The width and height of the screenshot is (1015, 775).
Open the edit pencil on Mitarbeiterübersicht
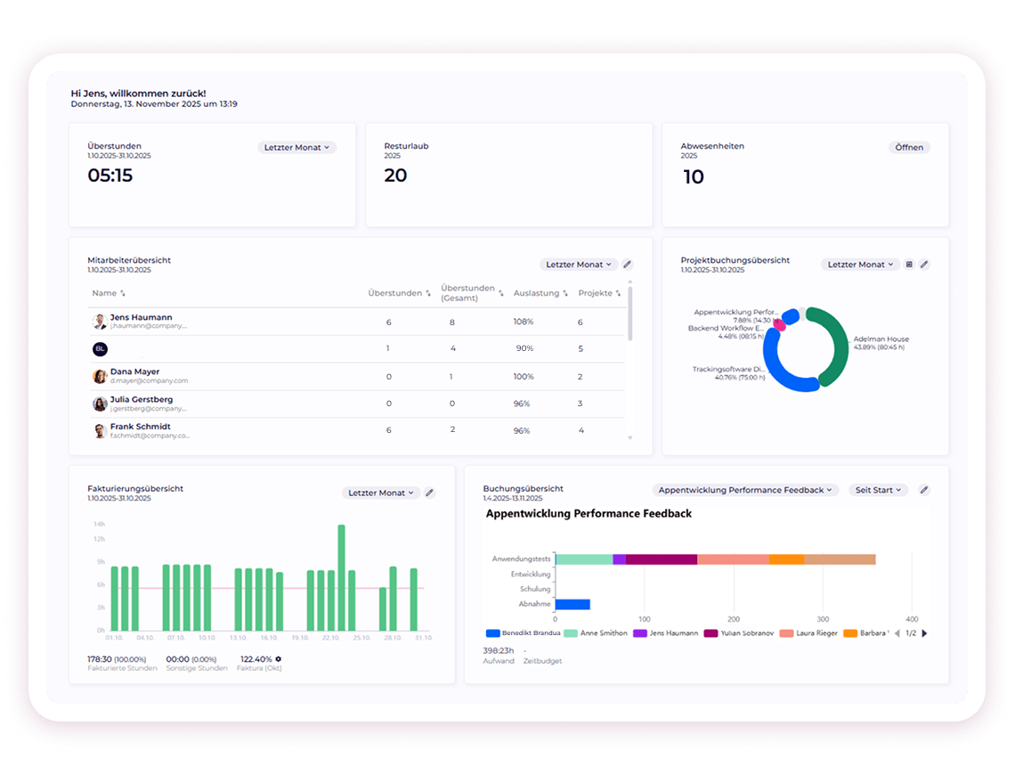pyautogui.click(x=628, y=264)
